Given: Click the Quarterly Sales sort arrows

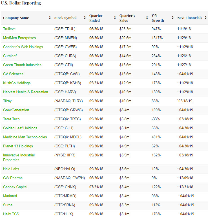Looking at the screenshot, I should tap(147, 18).
